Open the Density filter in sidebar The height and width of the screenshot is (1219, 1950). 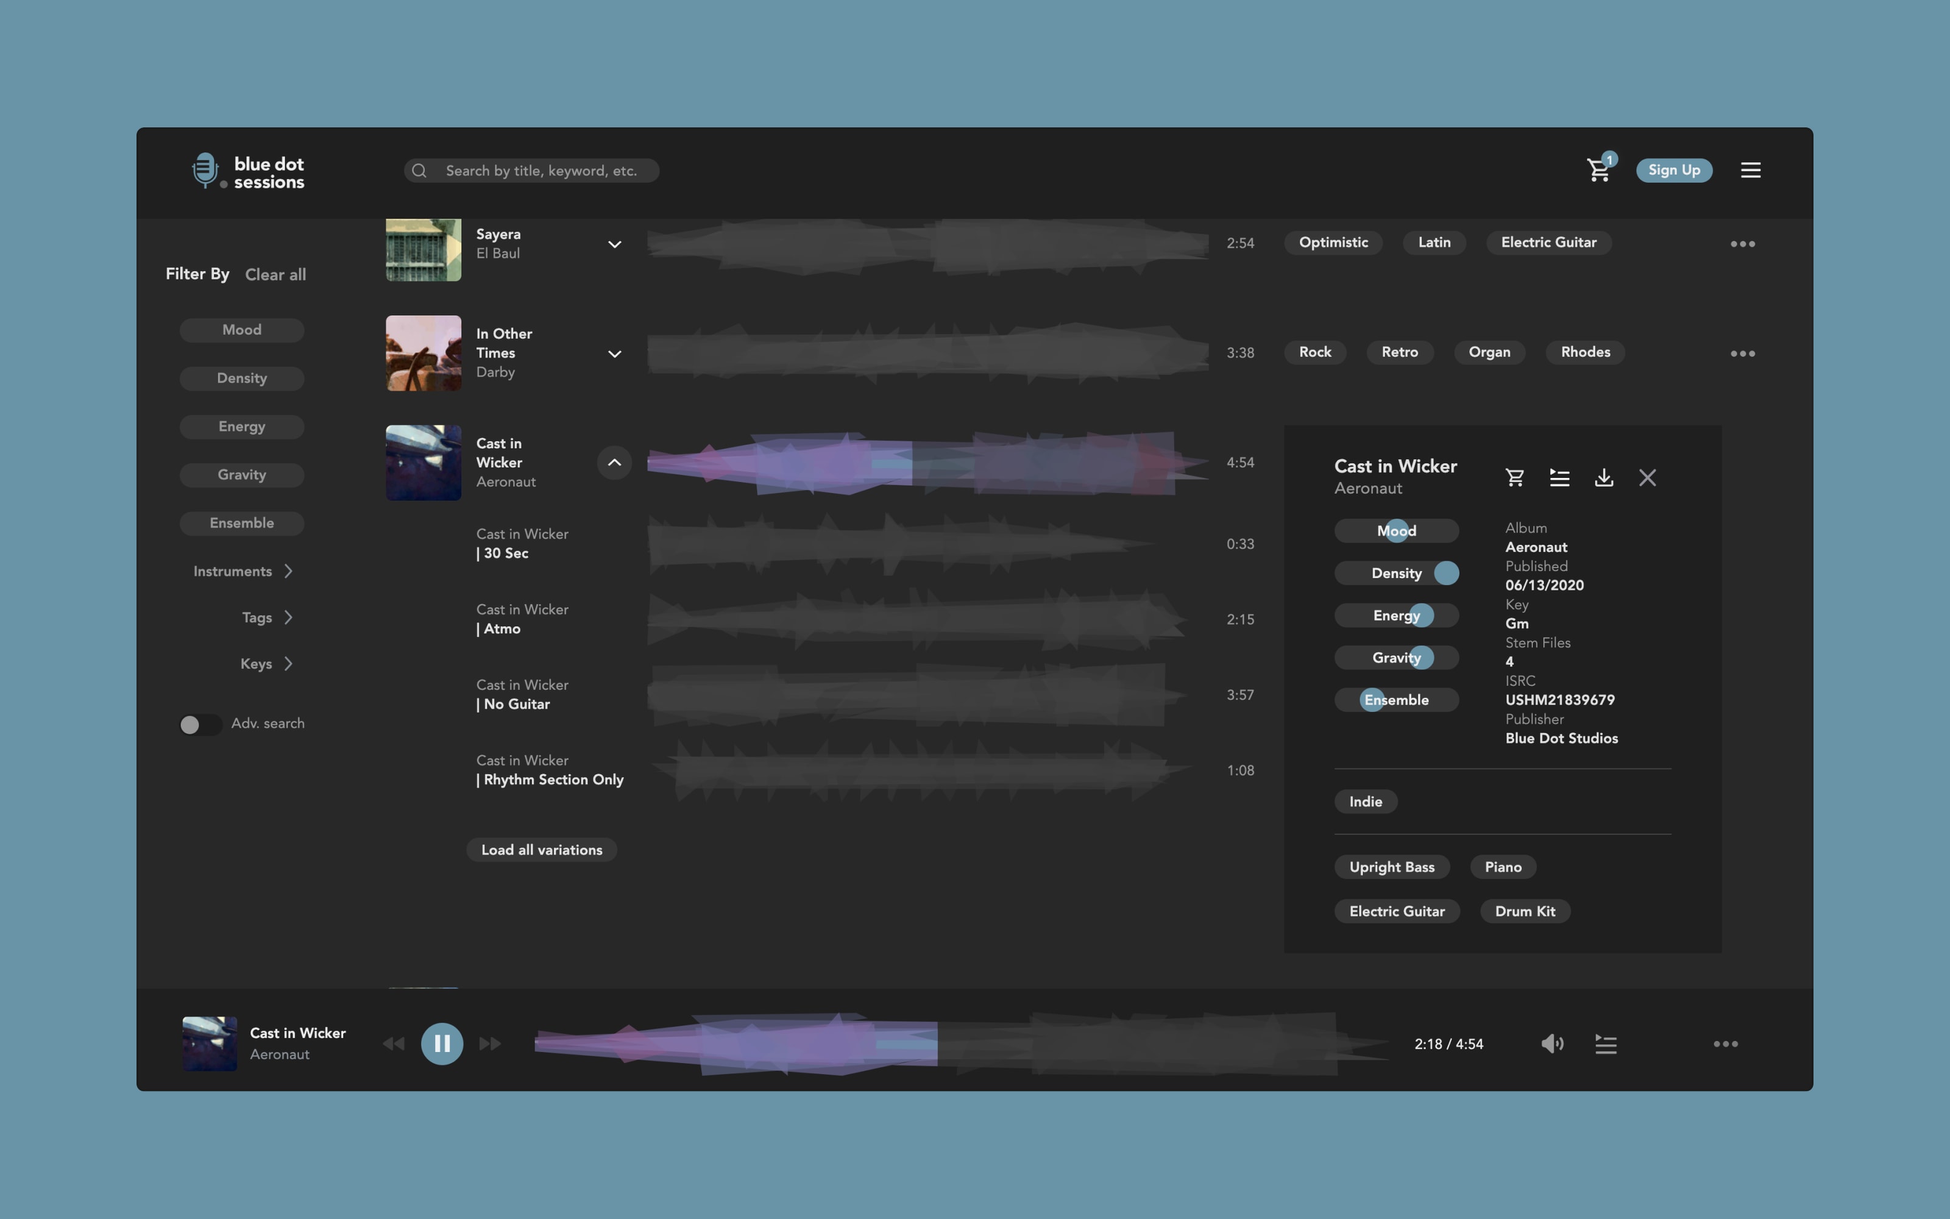point(242,378)
